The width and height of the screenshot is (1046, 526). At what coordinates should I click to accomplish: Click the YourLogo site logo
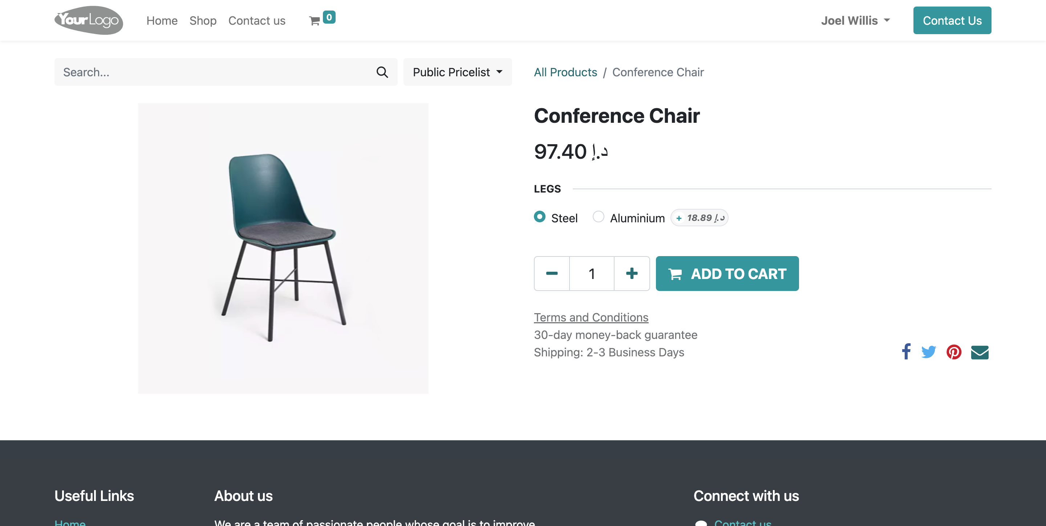pos(89,20)
